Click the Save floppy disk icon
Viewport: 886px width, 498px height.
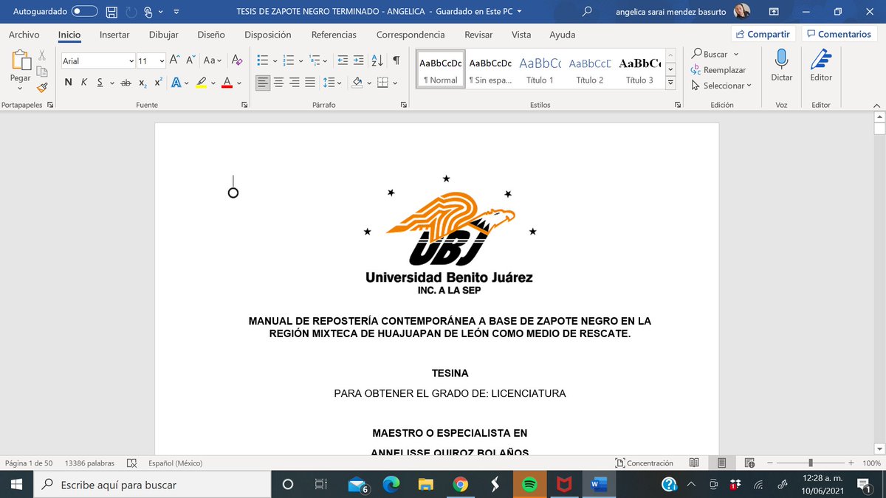(111, 12)
